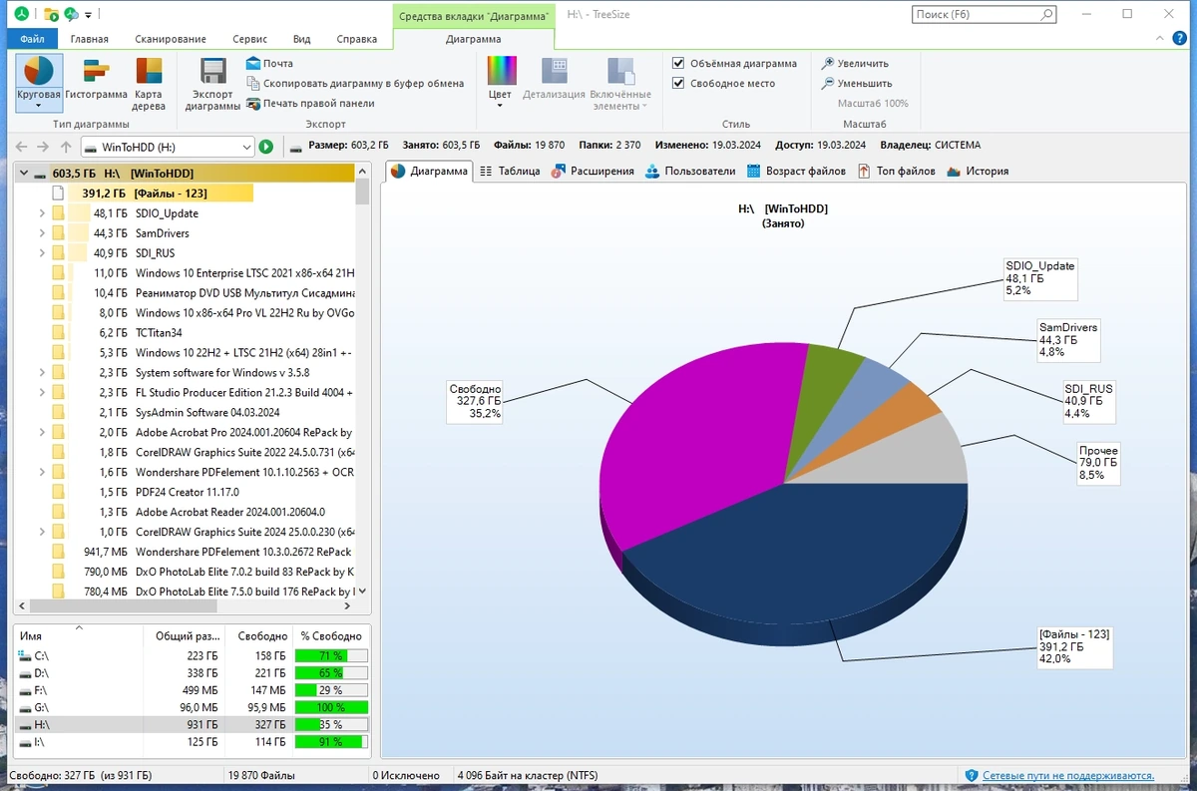
Task: Click the F:\ 29 % free space bar
Action: 330,690
